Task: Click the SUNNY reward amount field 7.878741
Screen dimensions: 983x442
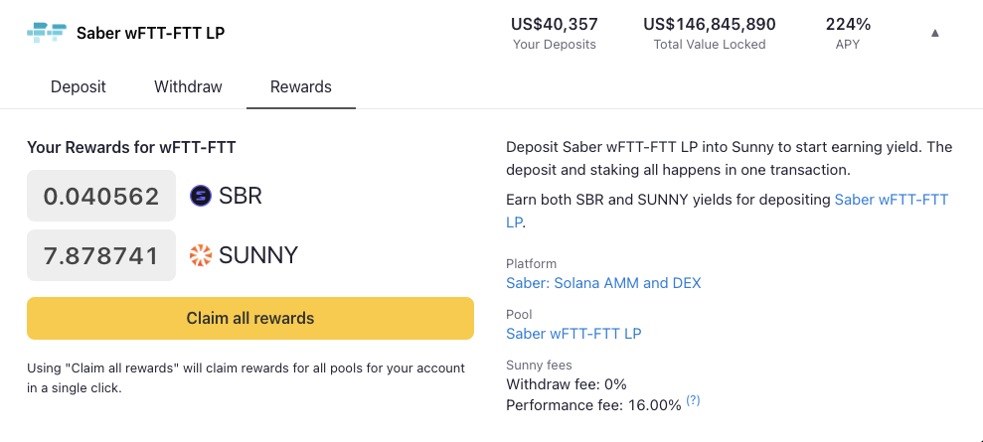Action: click(101, 255)
